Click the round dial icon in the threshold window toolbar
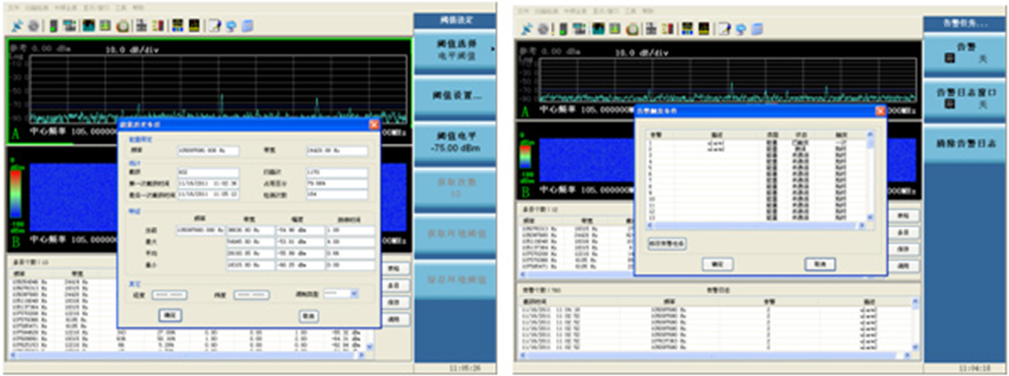 click(x=121, y=26)
